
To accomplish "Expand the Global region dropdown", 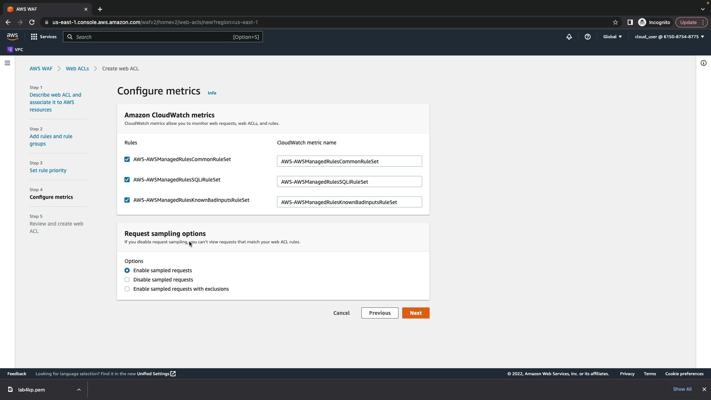I will click(x=612, y=37).
